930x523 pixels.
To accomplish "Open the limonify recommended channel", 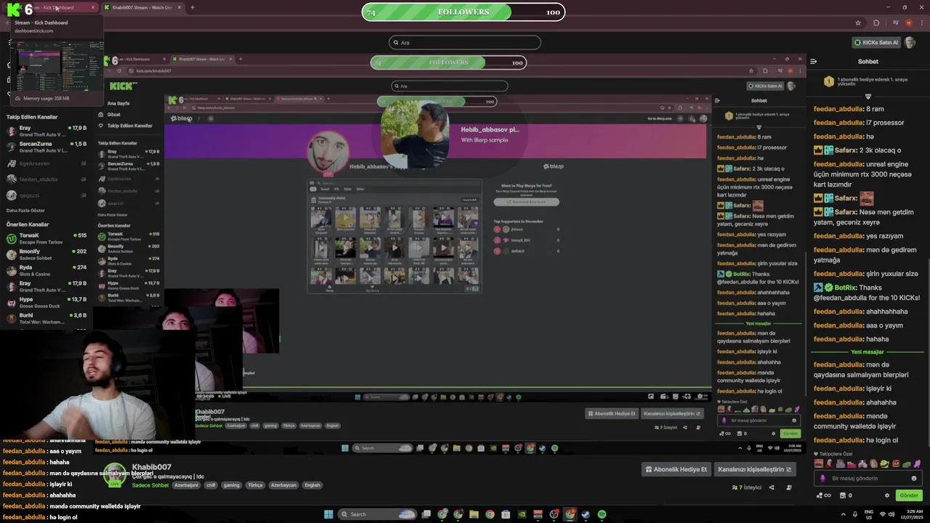I will tap(46, 254).
